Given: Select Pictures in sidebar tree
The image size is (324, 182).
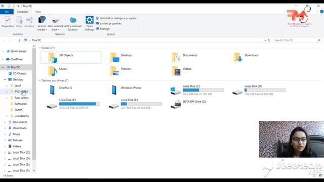Looking at the screenshot, I should click(18, 140).
